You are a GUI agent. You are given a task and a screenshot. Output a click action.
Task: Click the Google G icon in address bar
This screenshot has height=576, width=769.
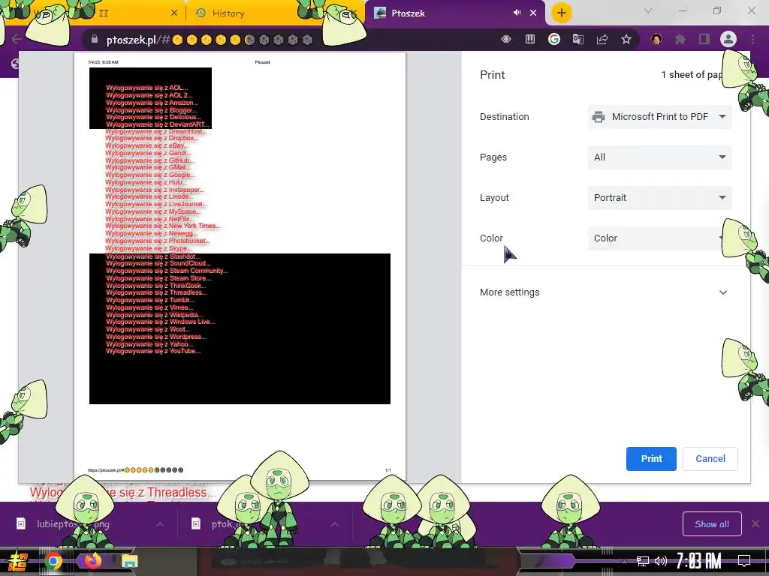coord(554,39)
